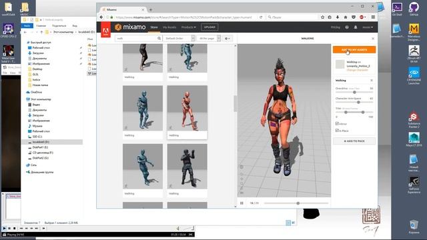Image resolution: width=427 pixels, height=240 pixels.
Task: Click the magnifier icon in Mixamo search box
Action: [159, 39]
